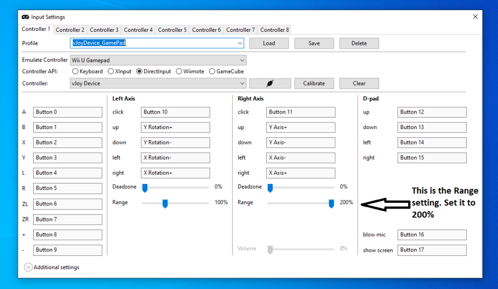Click the Right Axis Deadzone slider handle

coord(270,188)
